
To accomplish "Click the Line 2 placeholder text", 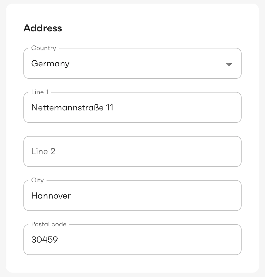I will pos(43,151).
